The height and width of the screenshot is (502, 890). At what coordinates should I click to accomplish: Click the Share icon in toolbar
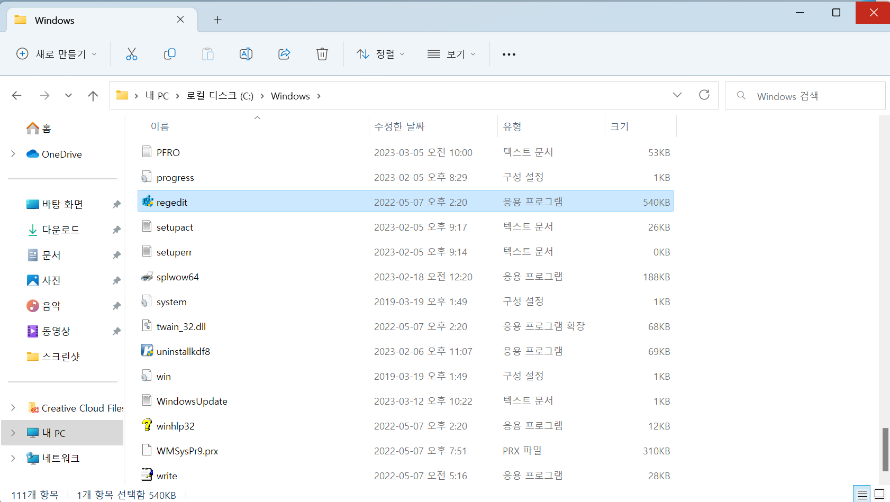pos(284,54)
